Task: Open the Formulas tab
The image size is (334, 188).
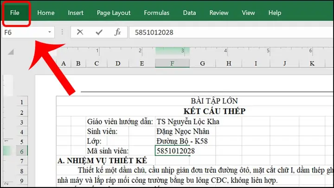Action: point(157,13)
